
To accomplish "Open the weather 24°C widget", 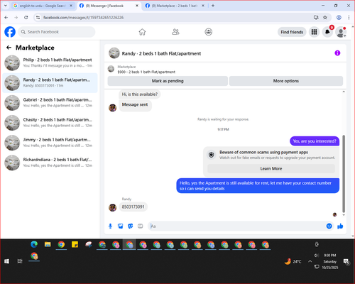I will tap(293, 261).
